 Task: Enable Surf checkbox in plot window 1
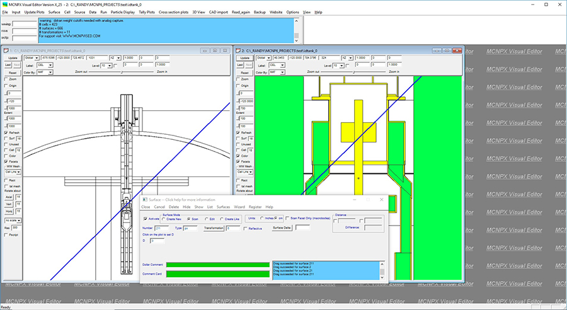(x=6, y=139)
